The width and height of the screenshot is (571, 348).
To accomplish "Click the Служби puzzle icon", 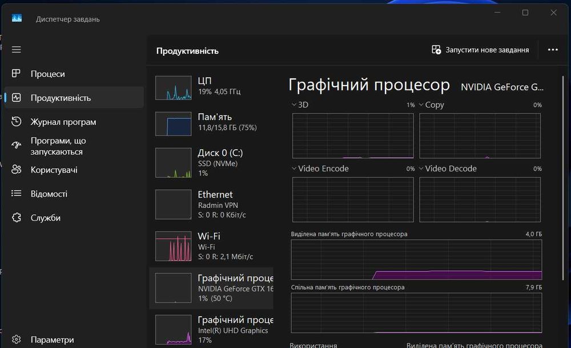I will (x=17, y=218).
